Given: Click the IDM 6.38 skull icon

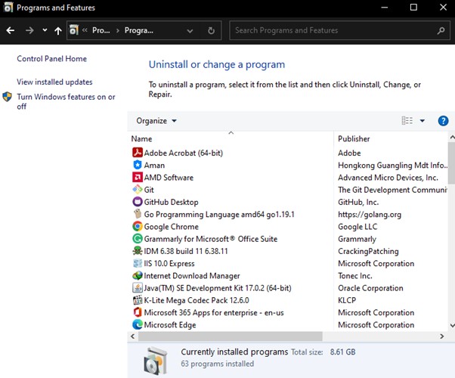Looking at the screenshot, I should (x=138, y=251).
